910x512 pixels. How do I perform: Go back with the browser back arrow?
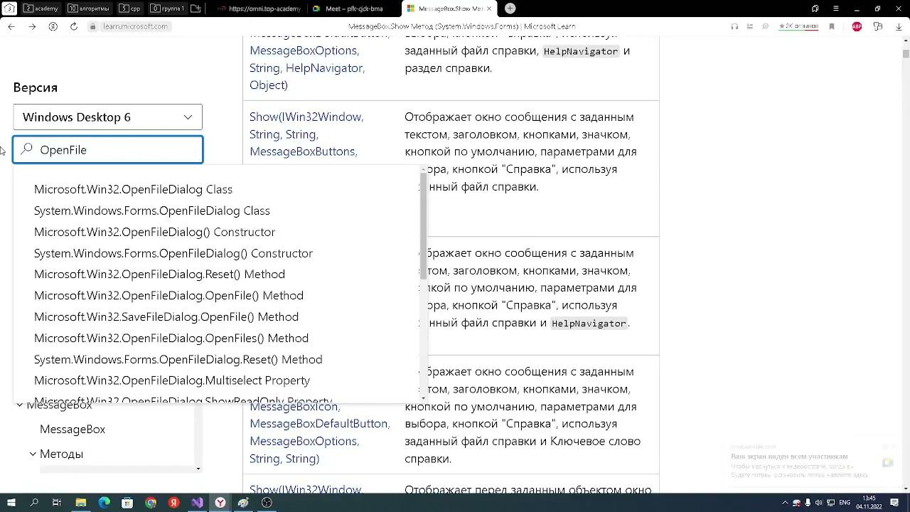click(11, 26)
